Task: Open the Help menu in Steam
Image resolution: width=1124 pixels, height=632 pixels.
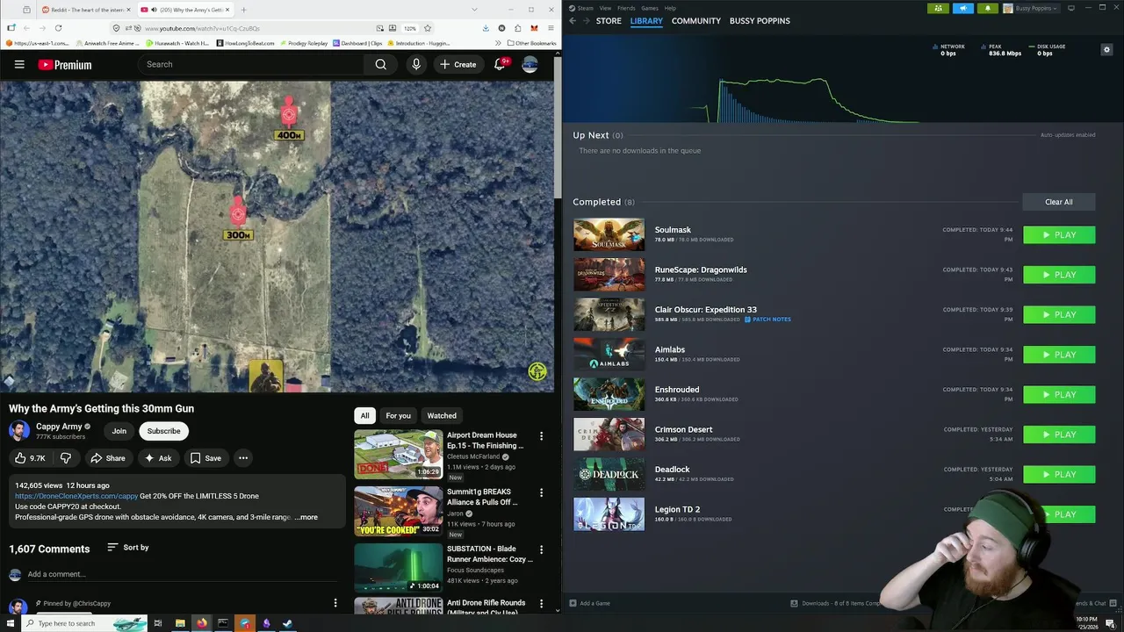Action: pos(670,8)
